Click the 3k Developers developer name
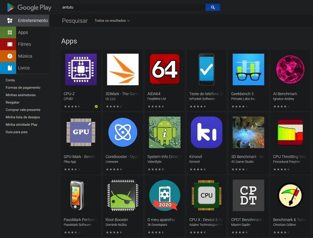The width and height of the screenshot is (313, 238). point(157,225)
